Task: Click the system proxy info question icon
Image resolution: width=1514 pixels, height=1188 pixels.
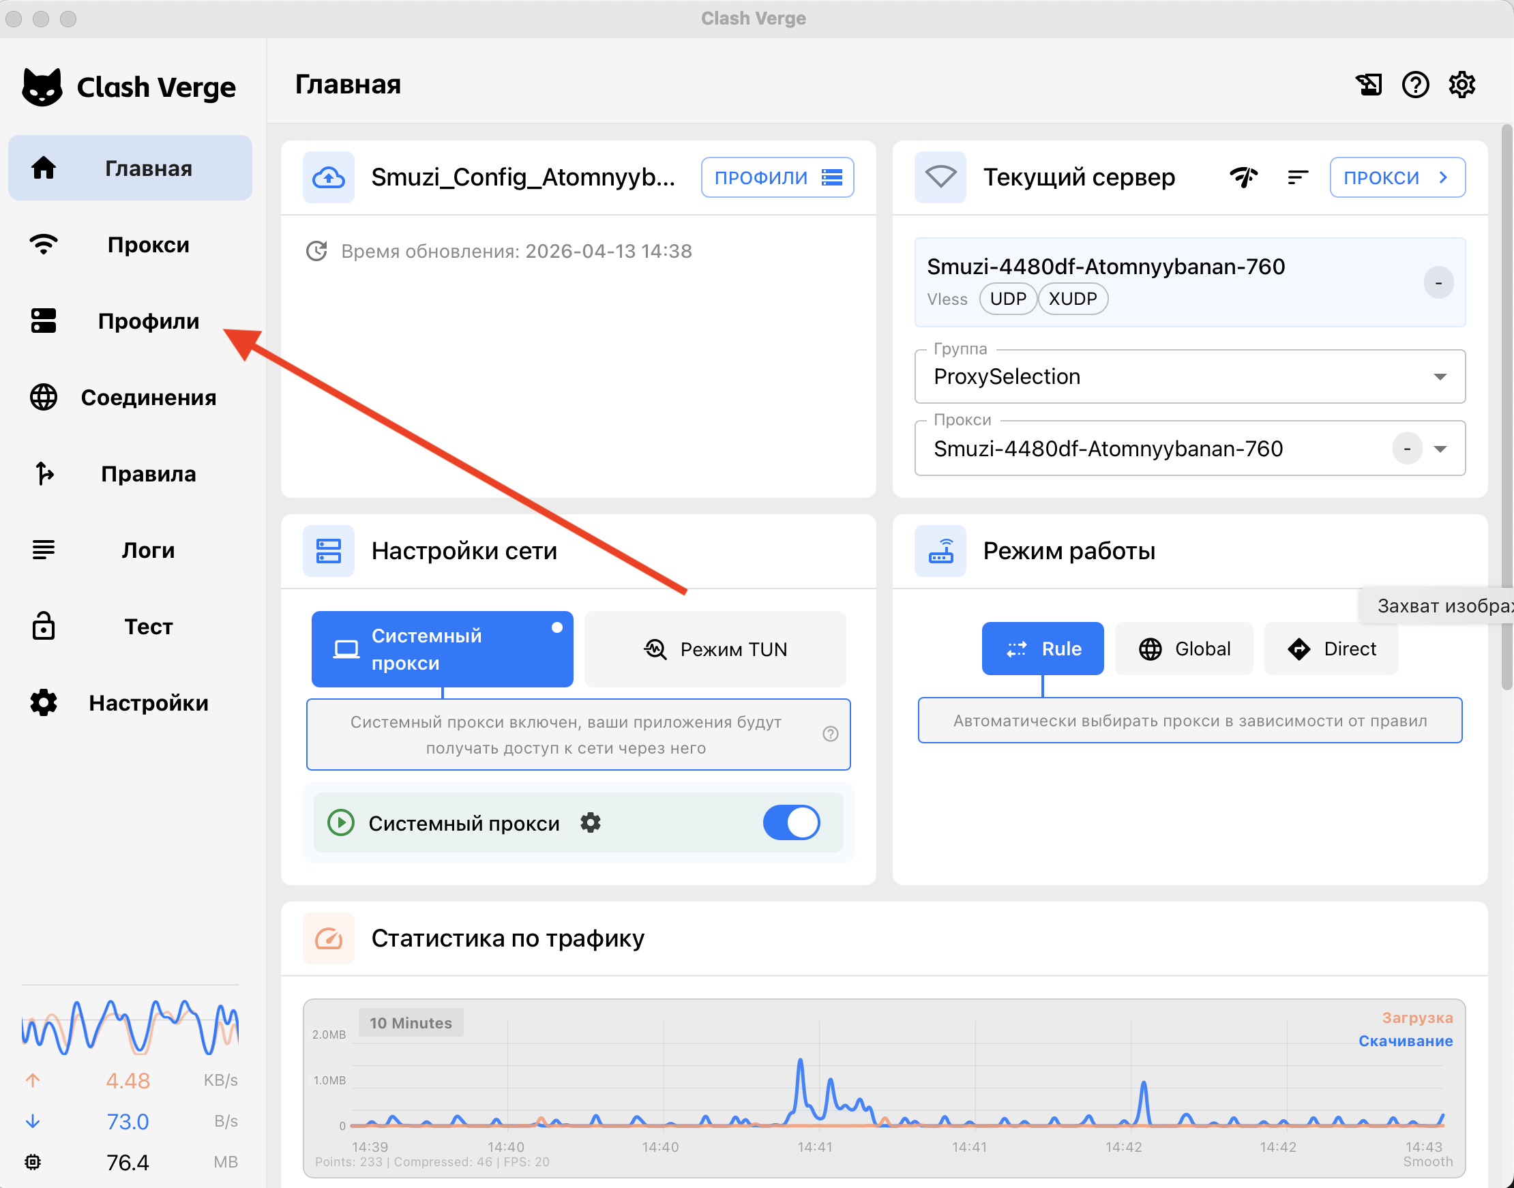Action: 831,734
